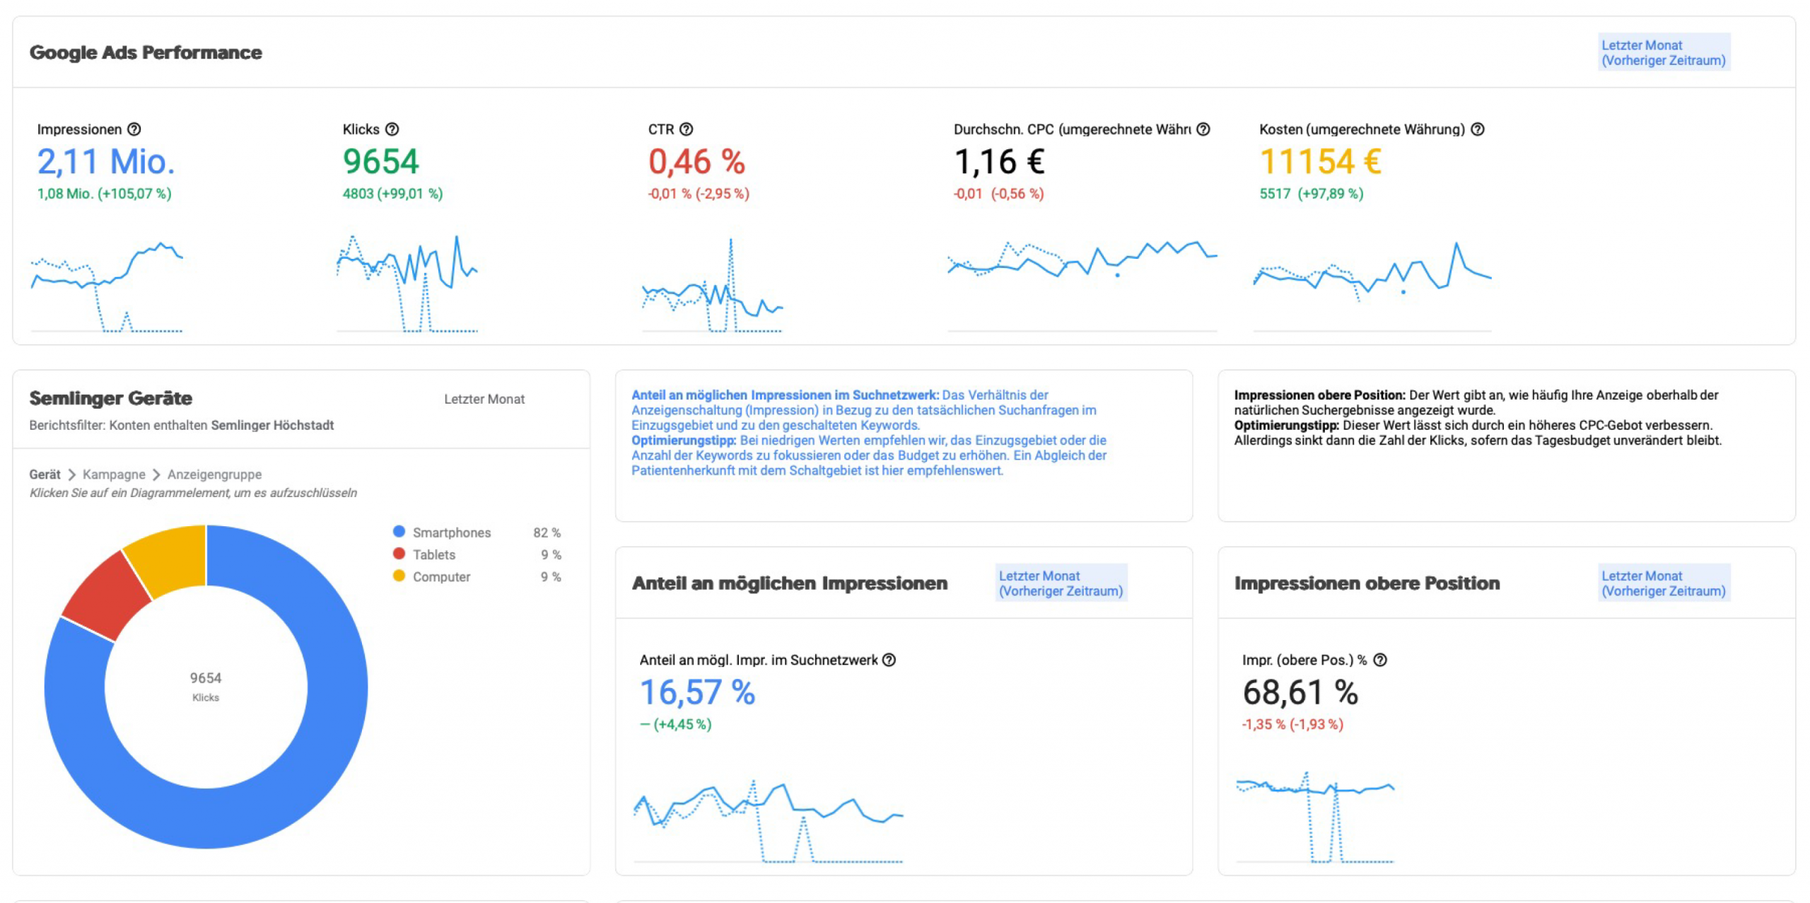Viewport: 1810px width, 903px height.
Task: Click help icon beside Kosten metric
Action: [1478, 129]
